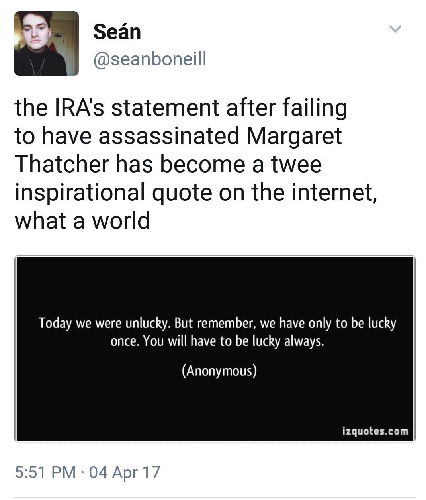Image resolution: width=426 pixels, height=500 pixels.
Task: Click the word "internet," in the tweet
Action: (334, 192)
